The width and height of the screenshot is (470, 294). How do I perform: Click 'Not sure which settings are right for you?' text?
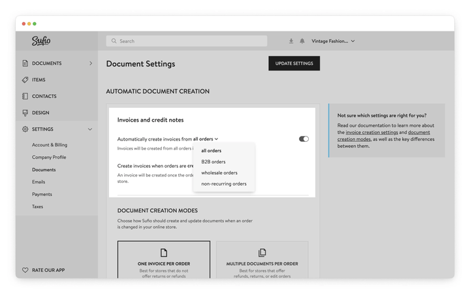click(x=382, y=116)
